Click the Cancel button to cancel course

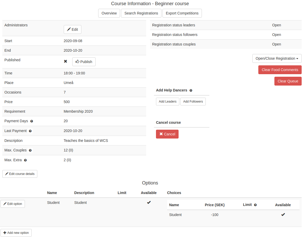point(167,134)
